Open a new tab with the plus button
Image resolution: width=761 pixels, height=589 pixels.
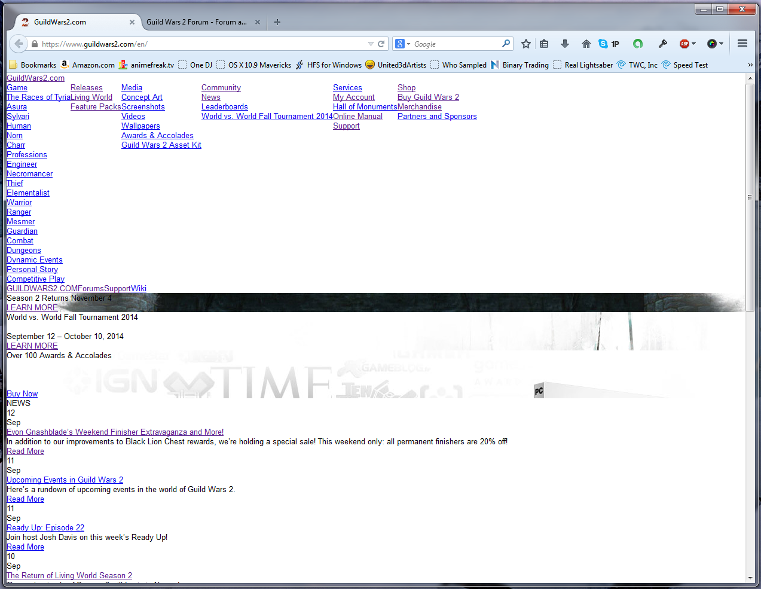click(277, 22)
